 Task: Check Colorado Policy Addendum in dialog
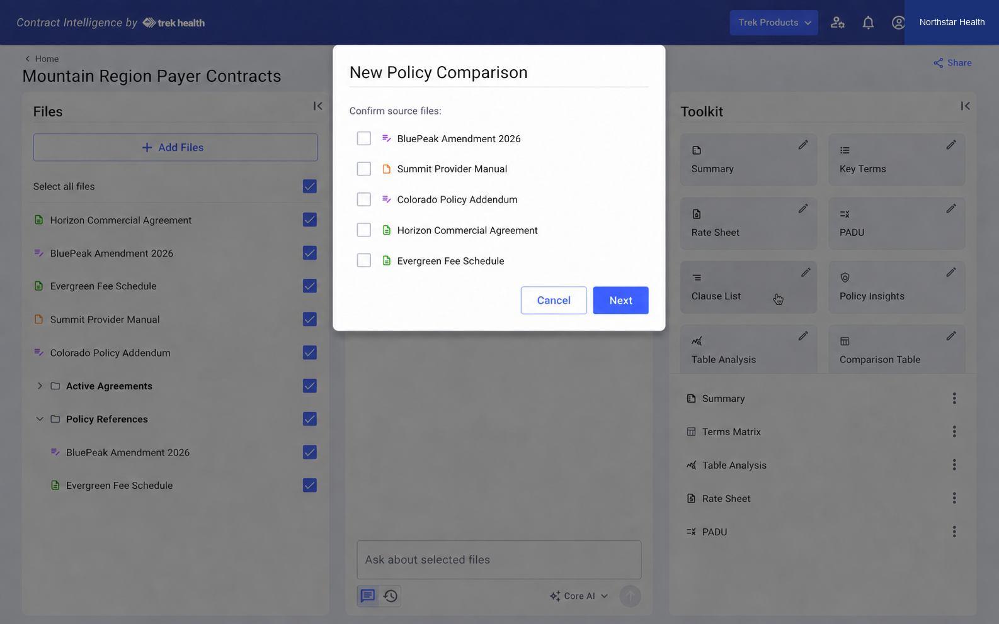coord(364,199)
